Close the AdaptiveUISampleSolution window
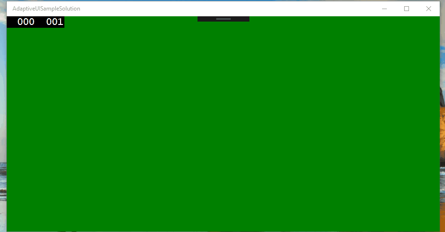 (429, 9)
